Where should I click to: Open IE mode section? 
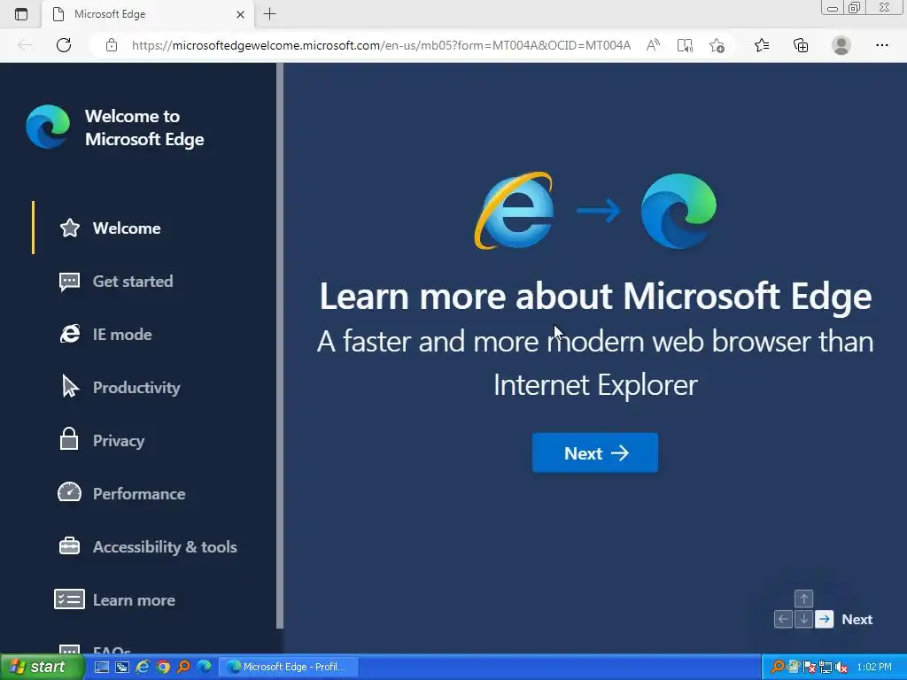point(122,335)
